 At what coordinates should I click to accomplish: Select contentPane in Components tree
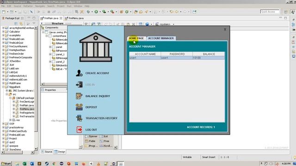click(x=59, y=36)
